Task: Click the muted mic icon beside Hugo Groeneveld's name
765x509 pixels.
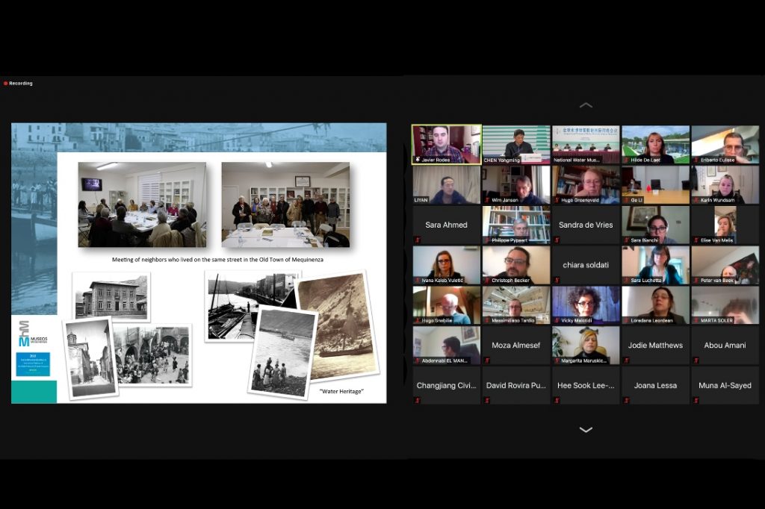Action: click(x=557, y=200)
